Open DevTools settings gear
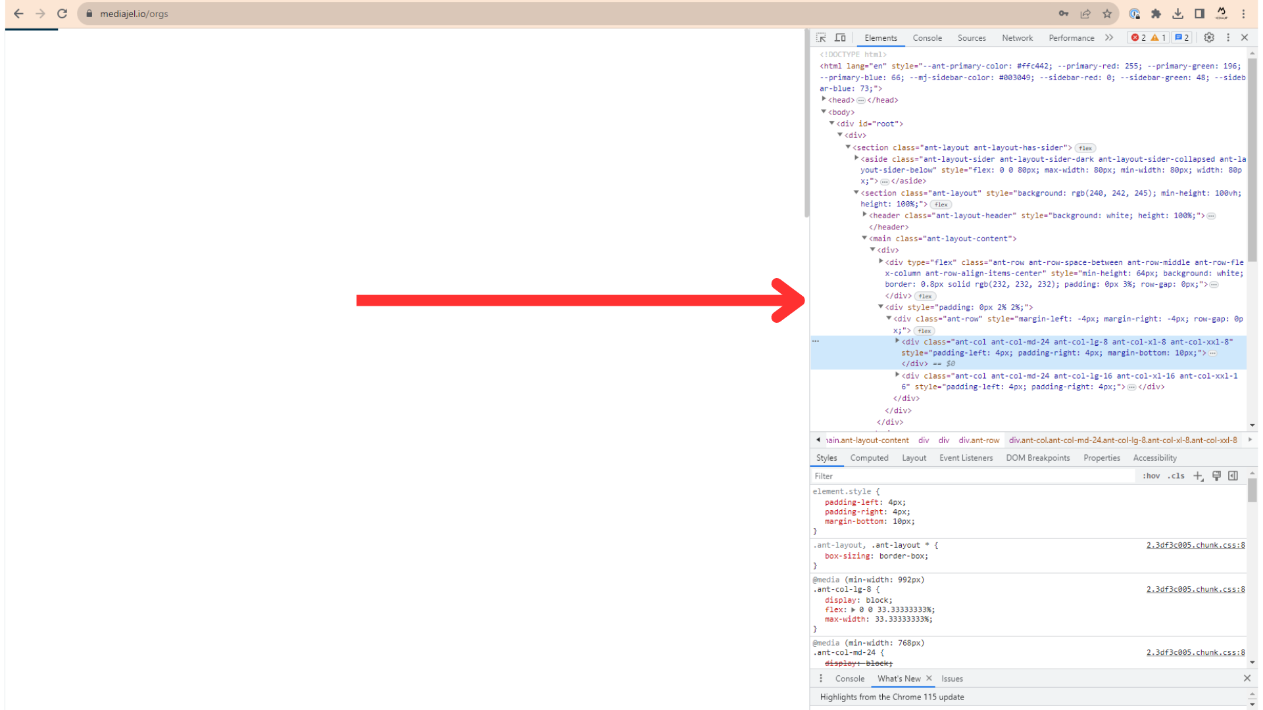The height and width of the screenshot is (710, 1263). point(1208,37)
